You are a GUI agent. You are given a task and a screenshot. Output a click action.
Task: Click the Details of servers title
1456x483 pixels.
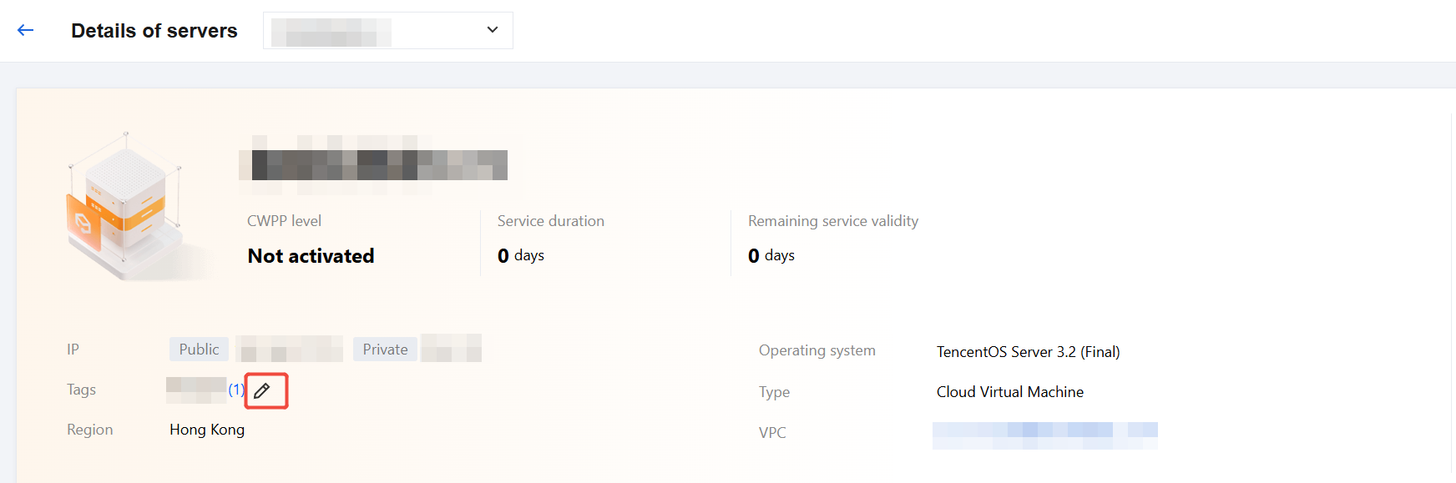point(154,31)
